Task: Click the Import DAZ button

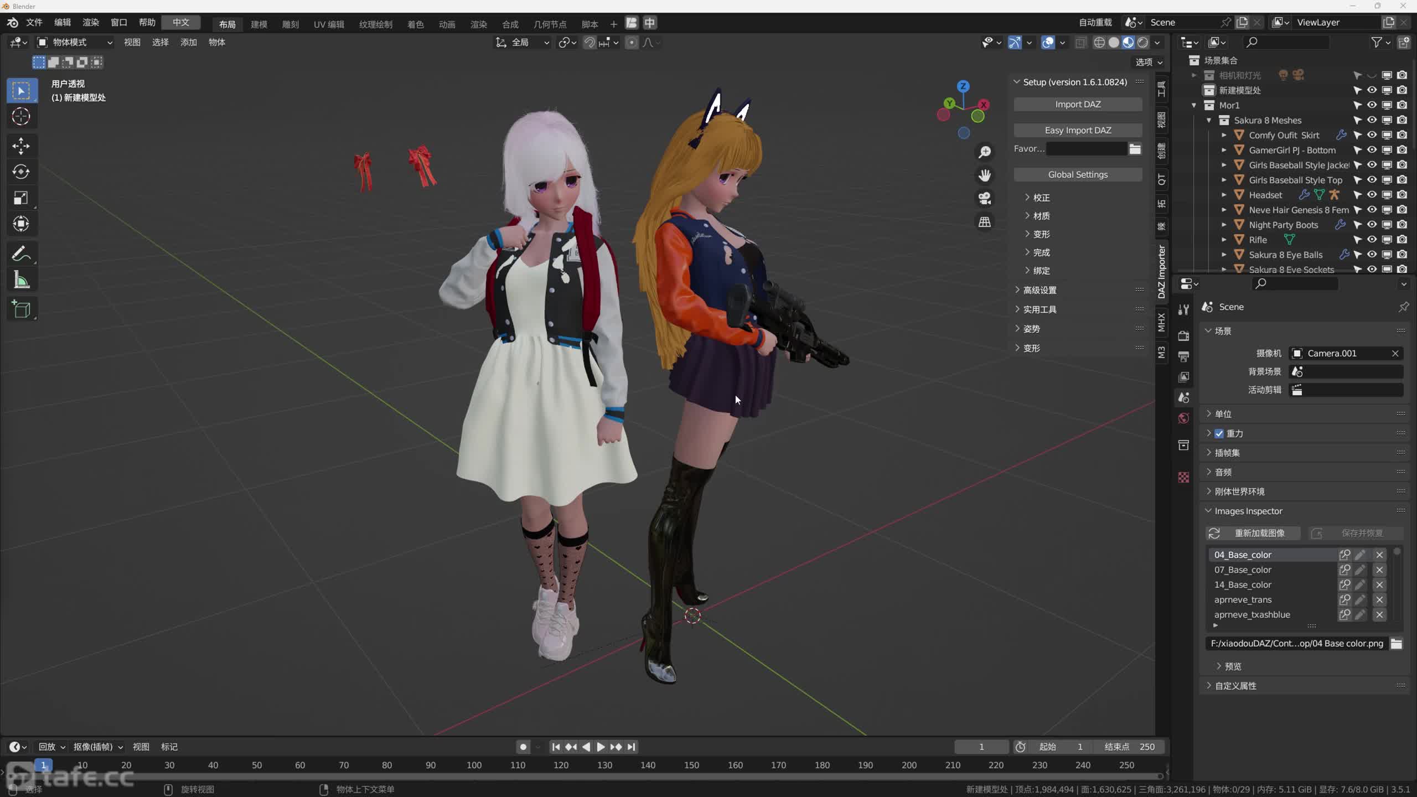Action: pos(1078,104)
